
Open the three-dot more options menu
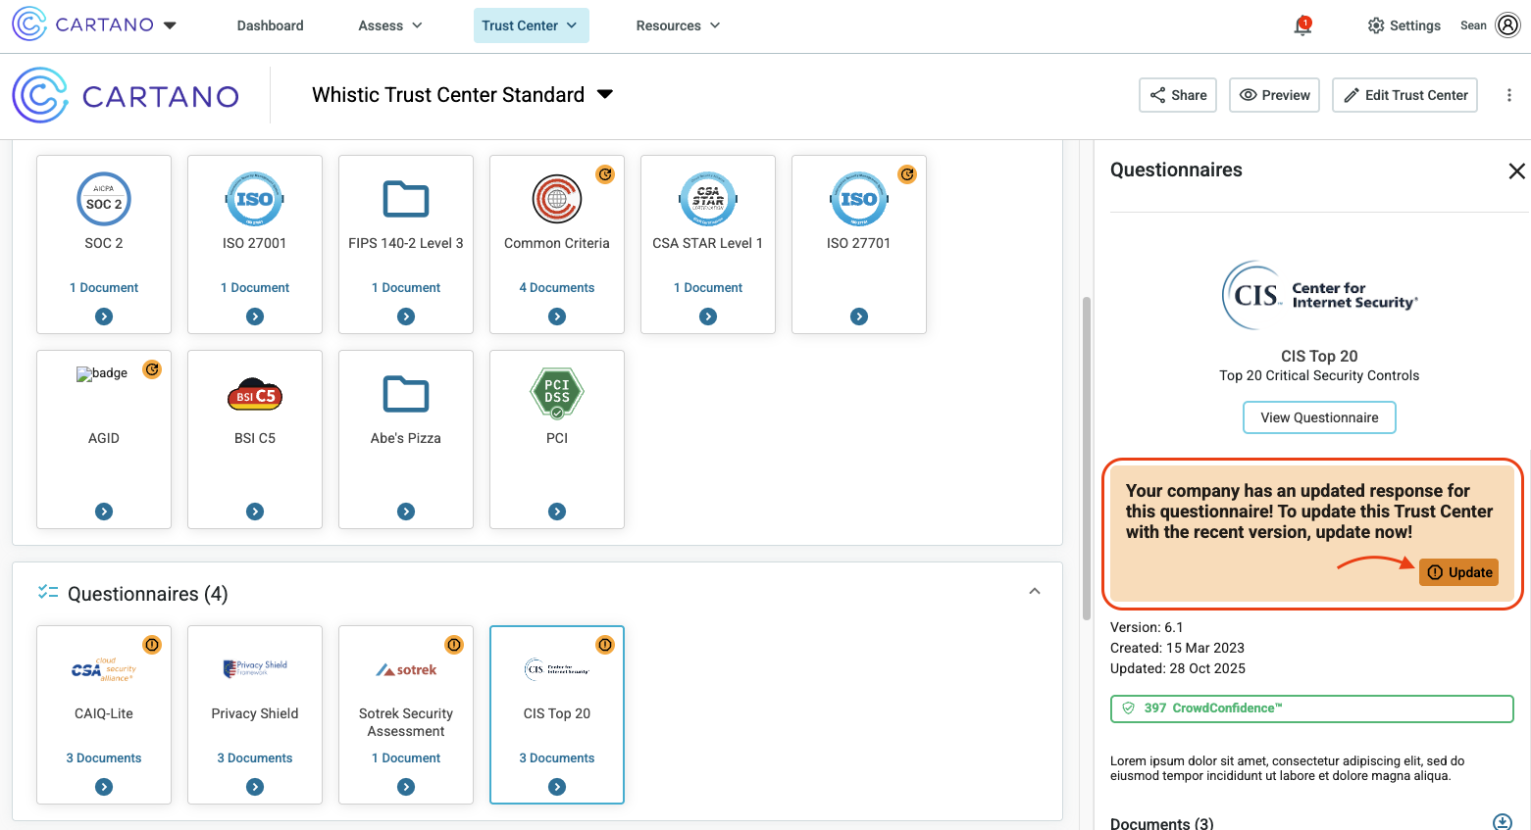1509,95
